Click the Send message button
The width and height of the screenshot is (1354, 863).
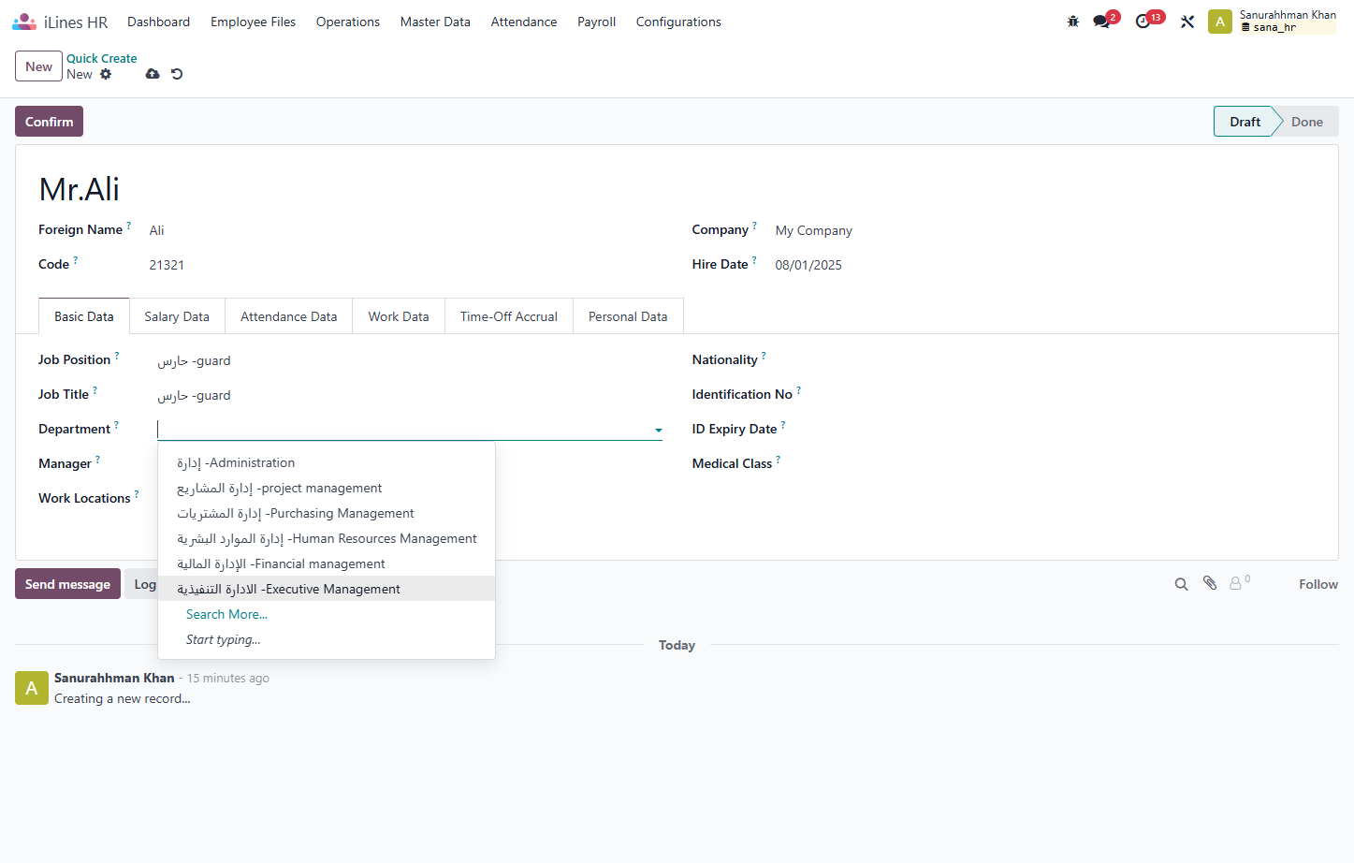point(67,584)
